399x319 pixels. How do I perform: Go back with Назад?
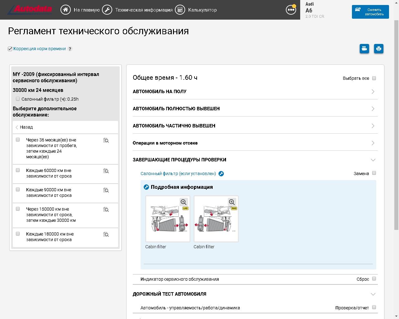coord(24,127)
